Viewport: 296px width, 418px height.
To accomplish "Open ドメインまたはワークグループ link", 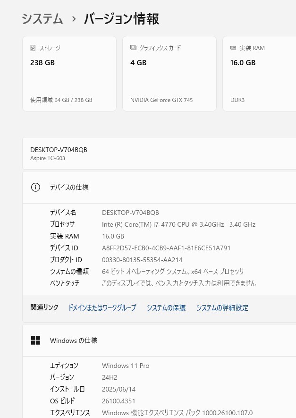I will click(102, 307).
